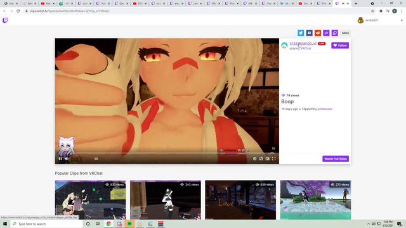Enter fullscreen video mode
This screenshot has height=228, width=406.
coord(273,159)
